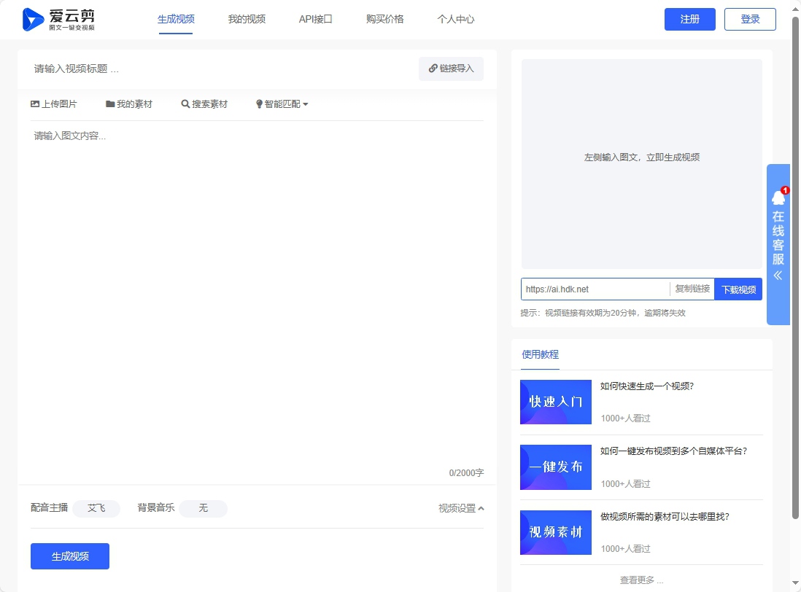Open 我的素材 folder icon
This screenshot has width=801, height=592.
pos(110,104)
